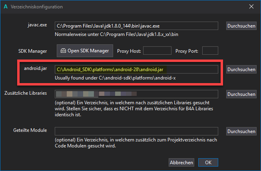Confirm the dialog with OK
Image resolution: width=261 pixels, height=171 pixels.
pyautogui.click(x=208, y=162)
